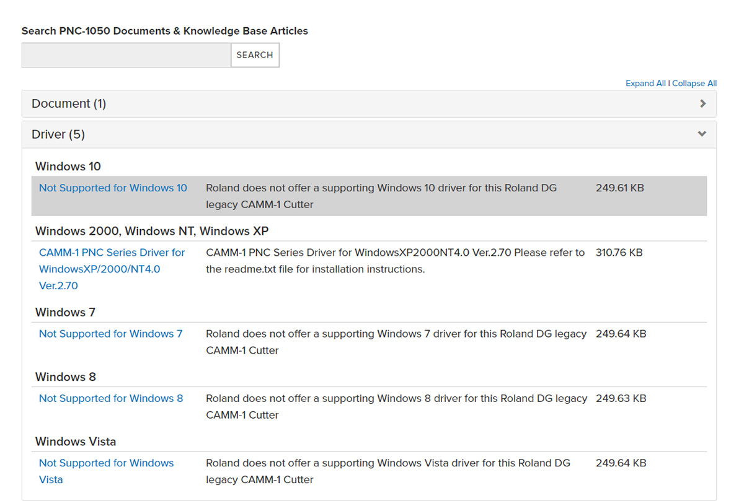This screenshot has height=501, width=744.
Task: Open Not Supported for Windows 7 link
Action: tap(111, 334)
